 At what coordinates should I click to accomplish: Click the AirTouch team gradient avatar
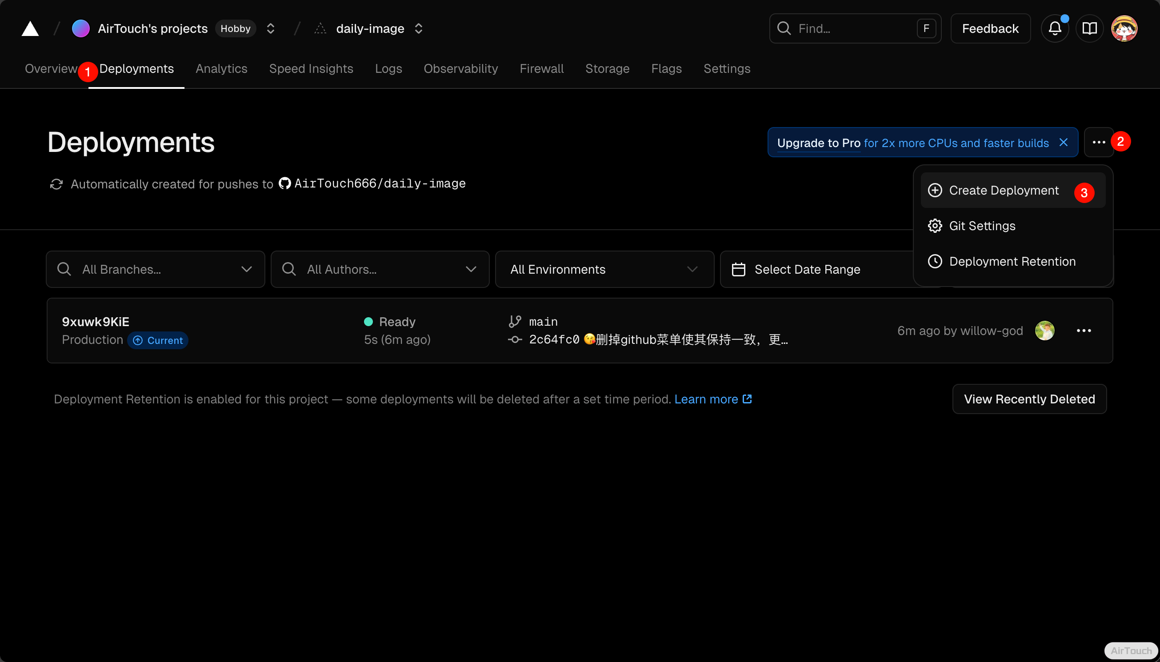click(80, 28)
